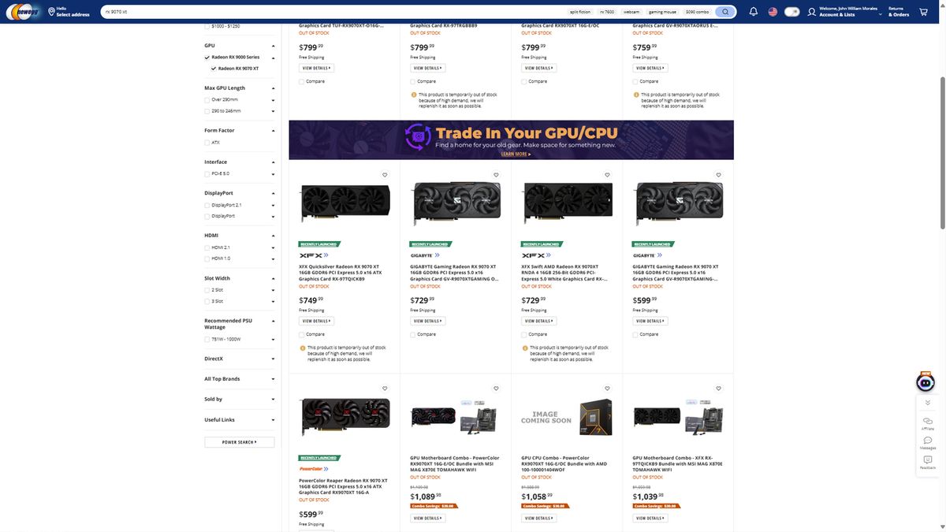Change country with US flag icon
This screenshot has width=946, height=532.
773,12
